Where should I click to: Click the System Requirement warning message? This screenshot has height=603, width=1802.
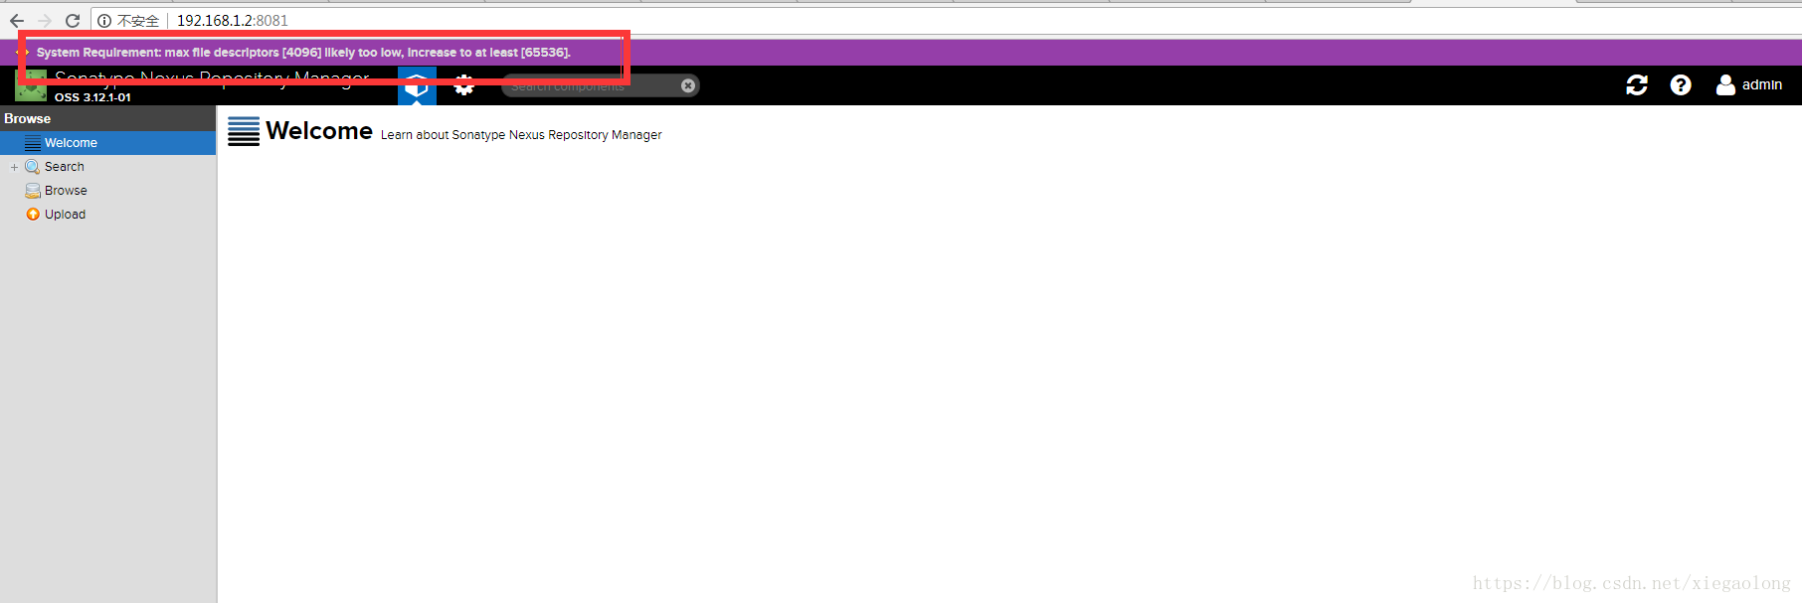(x=303, y=53)
